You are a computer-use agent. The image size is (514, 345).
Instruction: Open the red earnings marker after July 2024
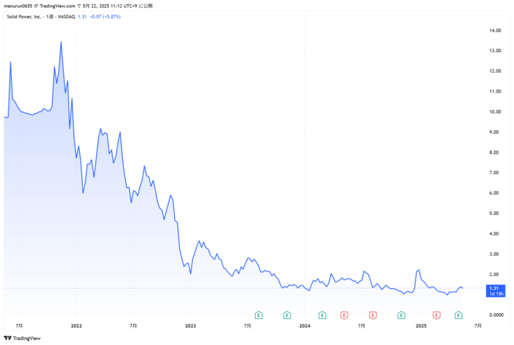[x=373, y=315]
